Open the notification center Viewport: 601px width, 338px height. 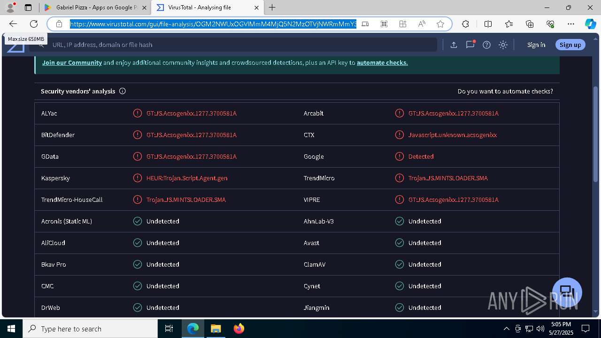[x=586, y=329]
